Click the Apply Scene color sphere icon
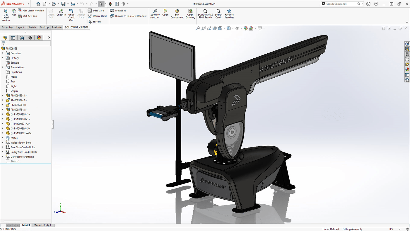The image size is (410, 231). pos(251,28)
